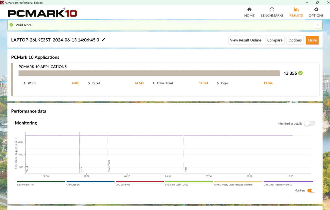Click the question mark help button
330x210 pixels.
point(318,25)
